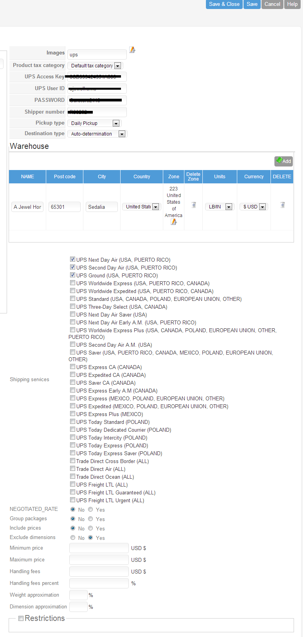The height and width of the screenshot is (637, 303).
Task: Enable UPS Worldwide Express (USA, PUERTO RICO, CANADA)
Action: point(72,283)
